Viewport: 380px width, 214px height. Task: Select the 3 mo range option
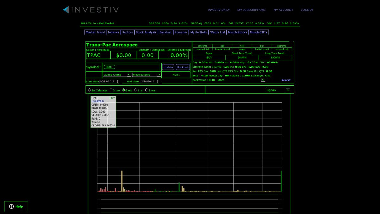111,90
